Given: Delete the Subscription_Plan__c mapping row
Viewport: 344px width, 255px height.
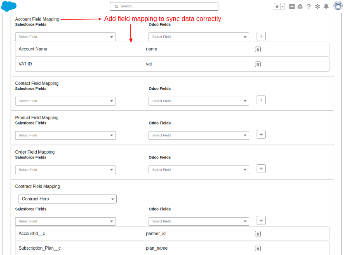Looking at the screenshot, I should click(x=258, y=249).
